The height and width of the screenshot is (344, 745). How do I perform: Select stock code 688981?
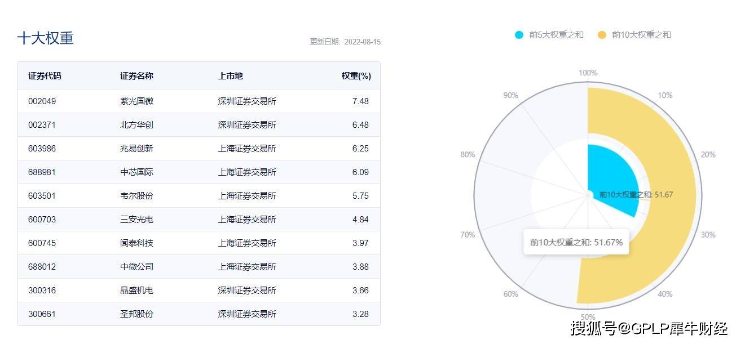point(42,172)
